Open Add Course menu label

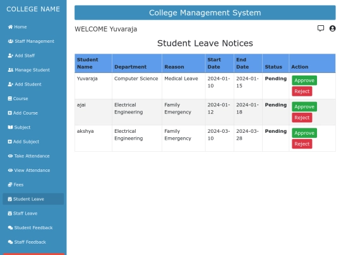point(25,113)
